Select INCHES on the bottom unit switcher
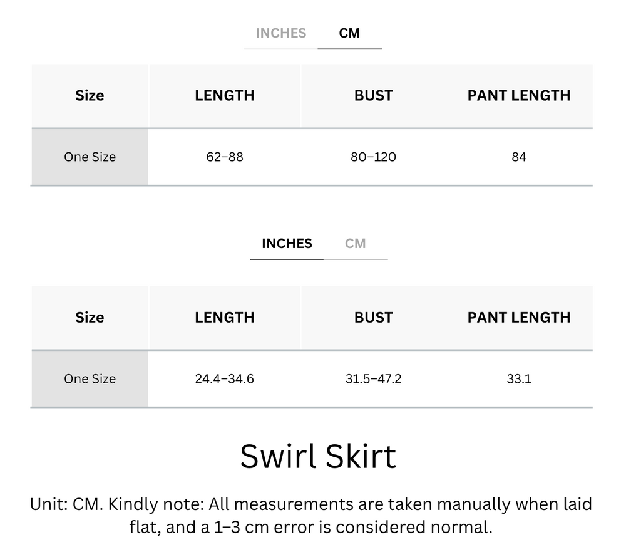 tap(287, 244)
